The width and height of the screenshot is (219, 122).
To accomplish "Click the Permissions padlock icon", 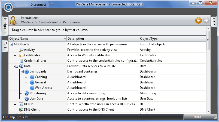I will tap(13, 20).
